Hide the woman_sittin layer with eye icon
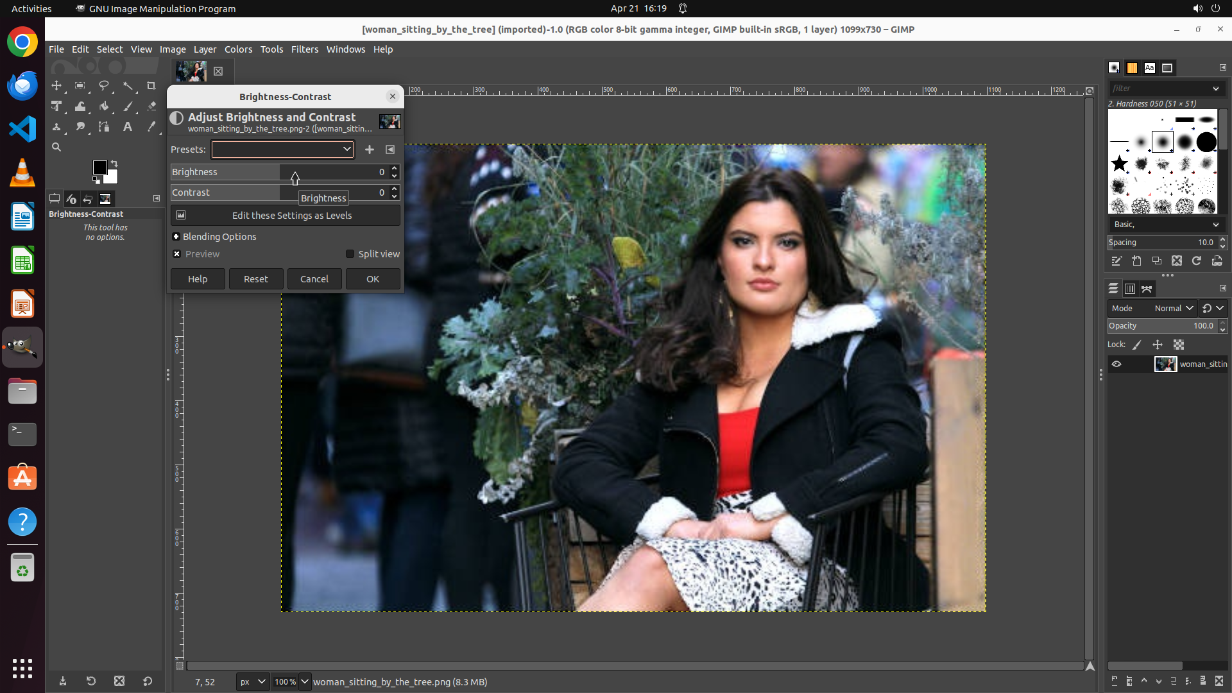The height and width of the screenshot is (693, 1232). tap(1116, 364)
